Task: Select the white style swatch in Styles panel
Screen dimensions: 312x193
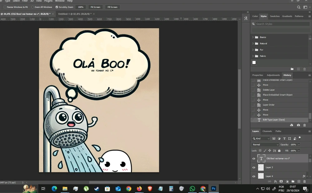Action: coord(254,62)
